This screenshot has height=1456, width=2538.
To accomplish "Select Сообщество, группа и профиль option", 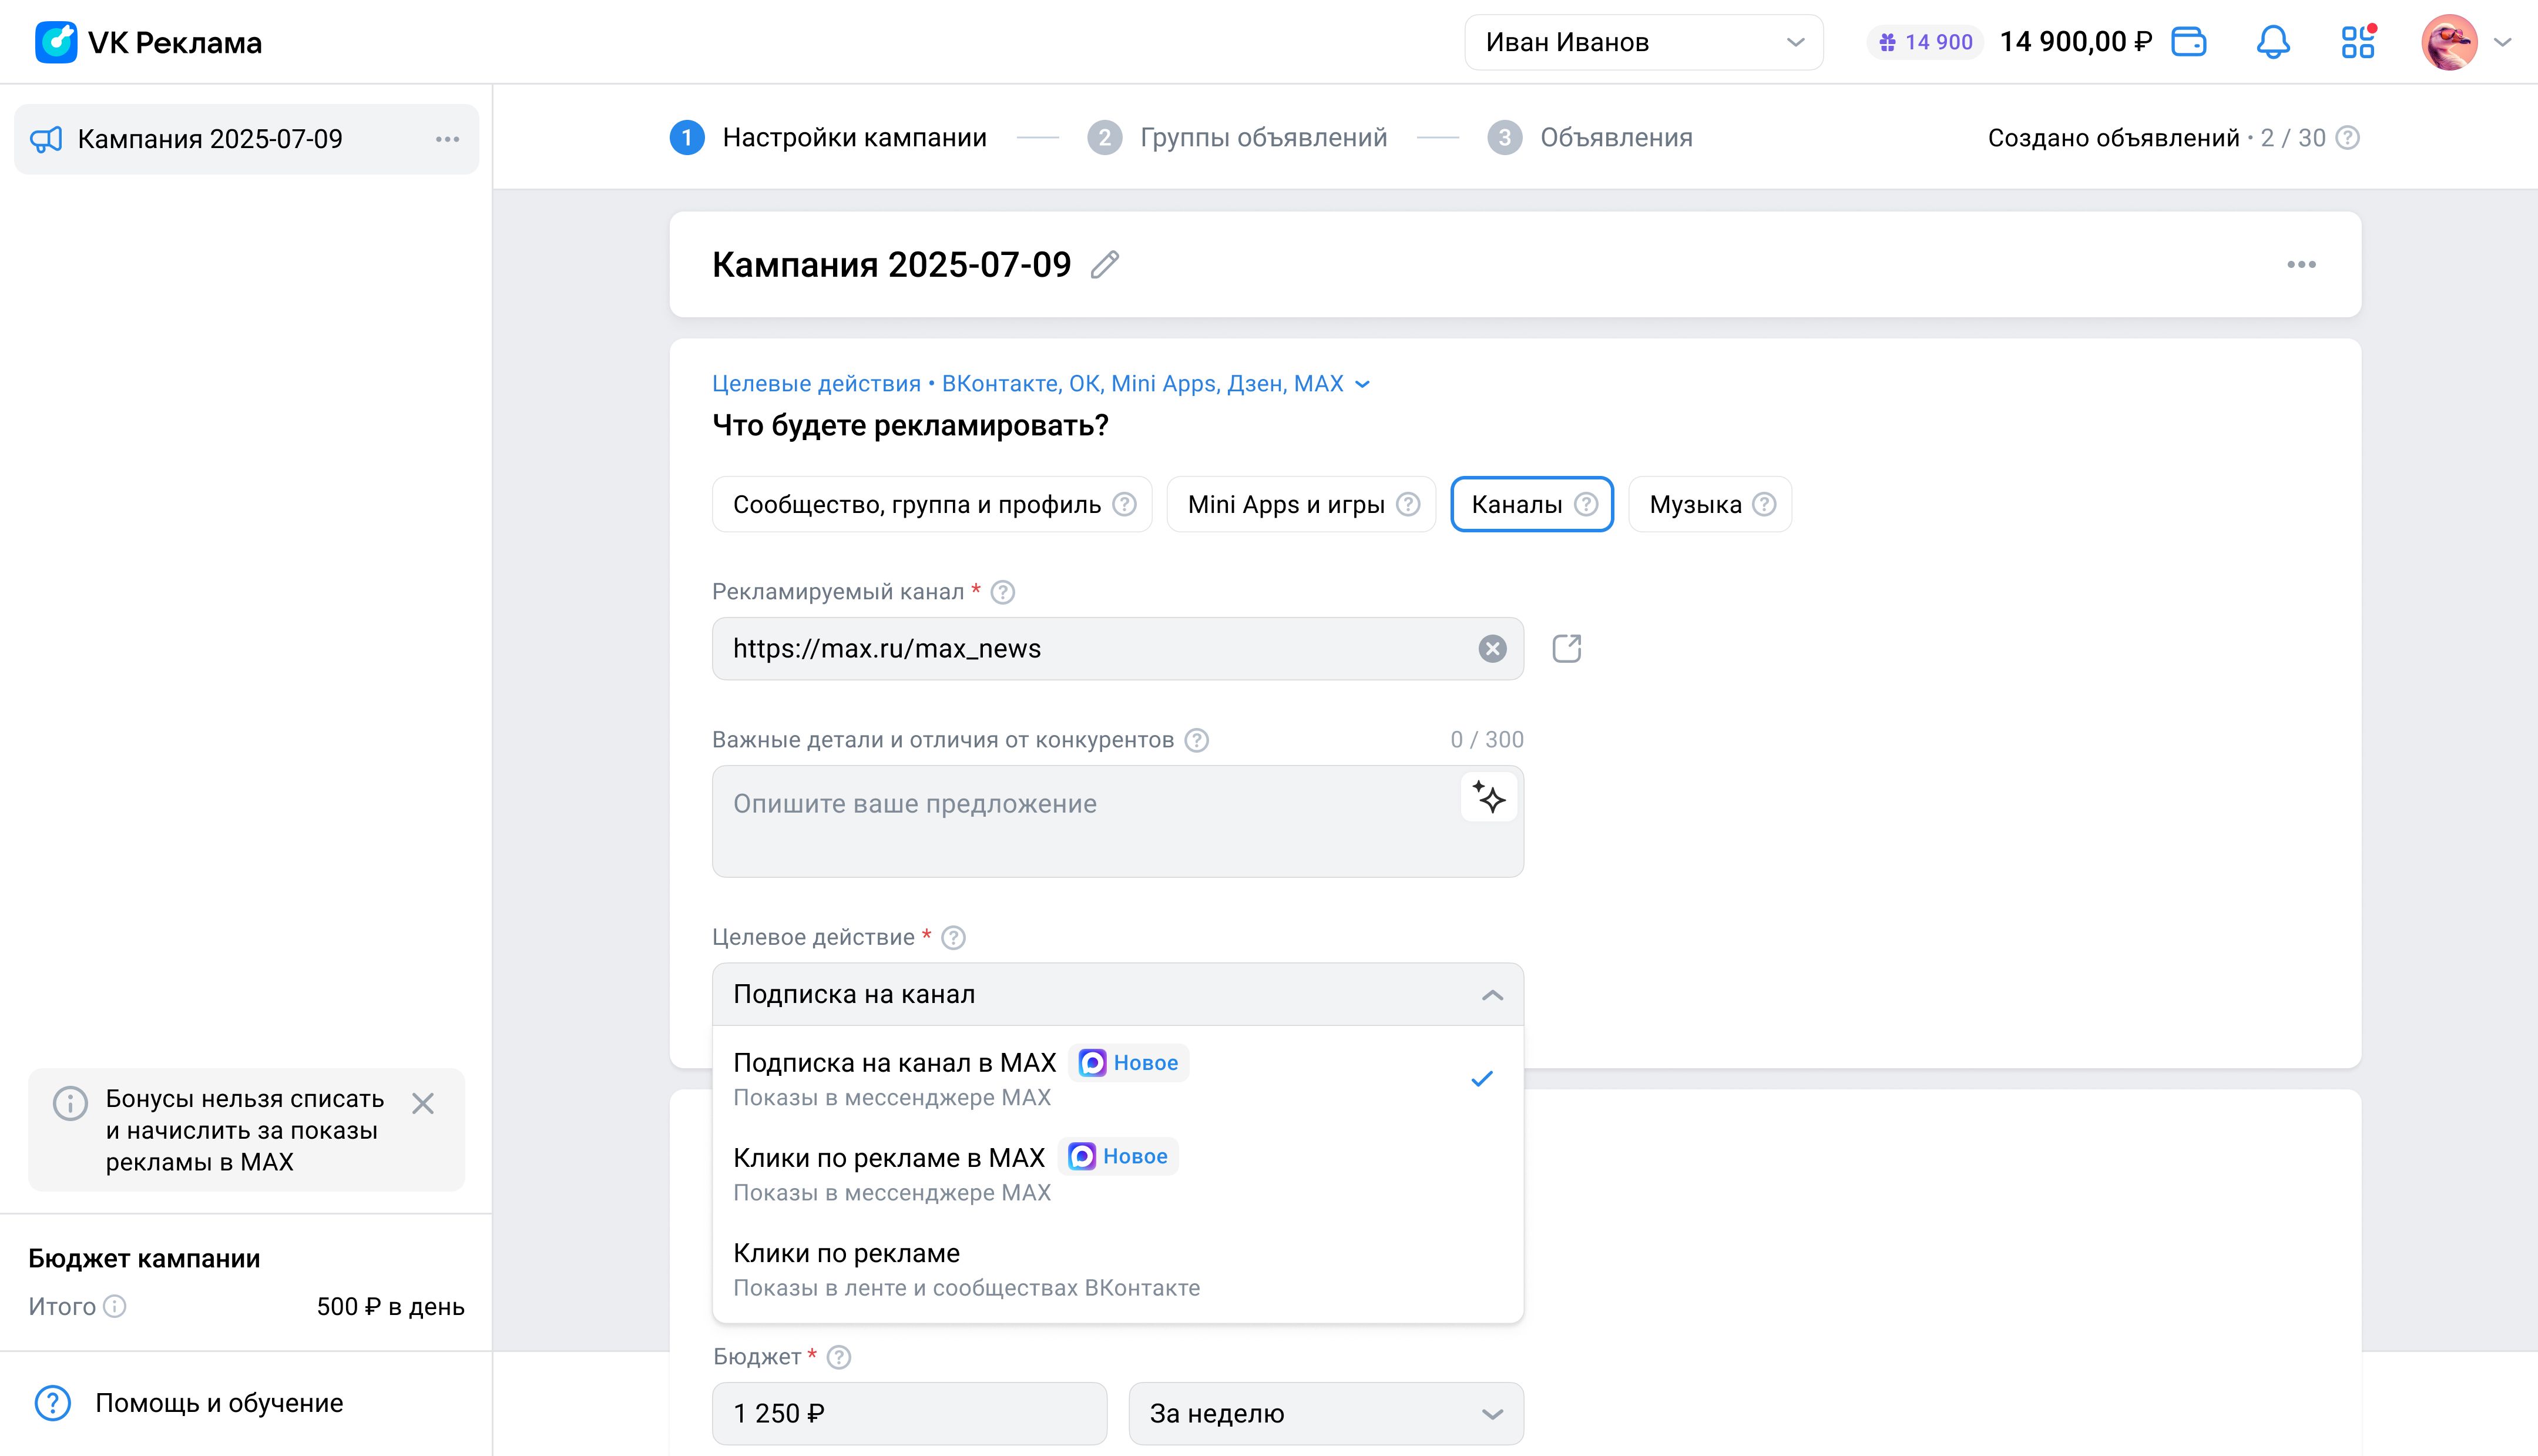I will pyautogui.click(x=932, y=504).
